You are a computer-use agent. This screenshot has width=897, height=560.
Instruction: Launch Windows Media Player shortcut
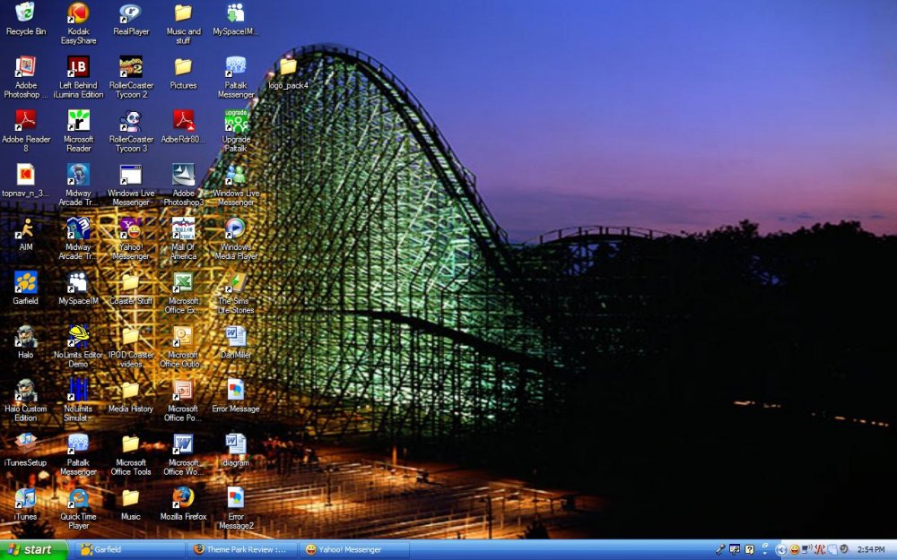[x=235, y=228]
